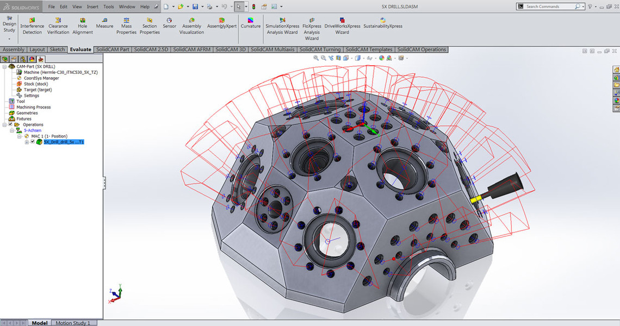Expand the 5X_Drill_drill operation node
Screen dimensions: 620x326
[27, 142]
